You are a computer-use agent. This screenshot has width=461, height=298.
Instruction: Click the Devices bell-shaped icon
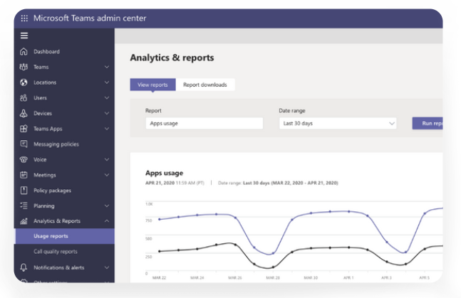(x=24, y=113)
